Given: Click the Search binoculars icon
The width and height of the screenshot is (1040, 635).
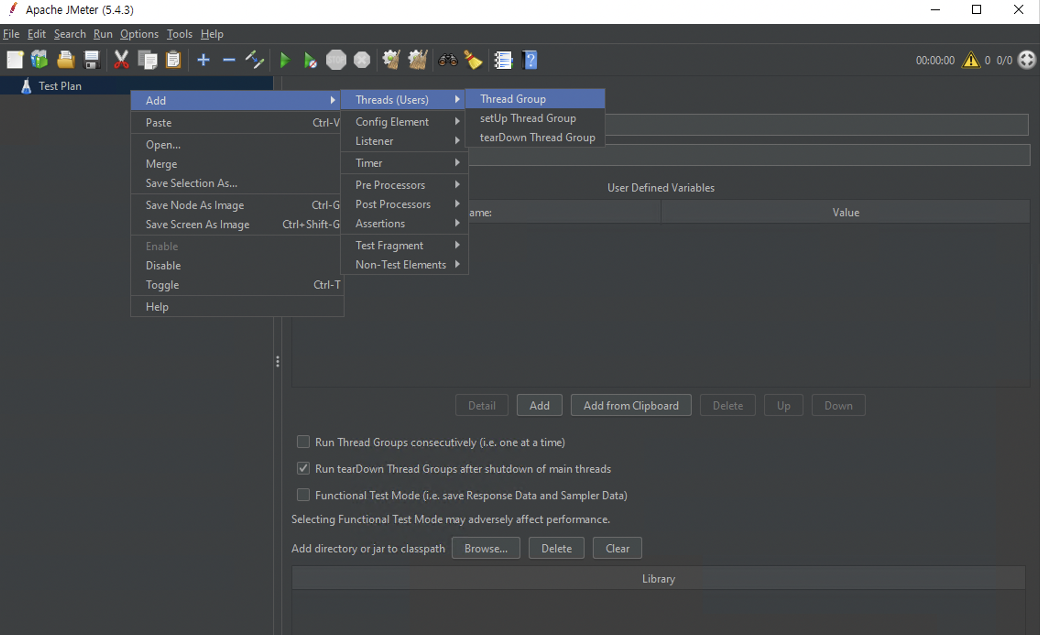Looking at the screenshot, I should pos(448,60).
